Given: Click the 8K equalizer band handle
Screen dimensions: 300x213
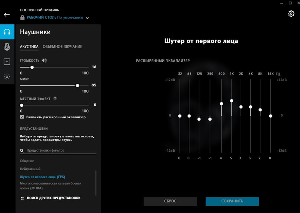Looking at the screenshot, I should [260, 110].
